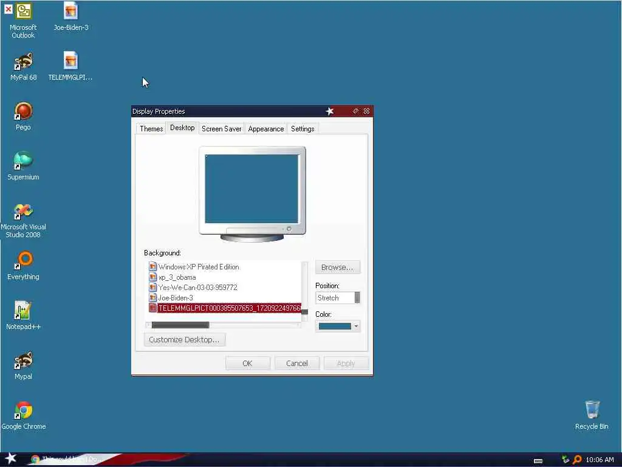Select the Supermium desktop shortcut
Image resolution: width=622 pixels, height=467 pixels.
[24, 166]
